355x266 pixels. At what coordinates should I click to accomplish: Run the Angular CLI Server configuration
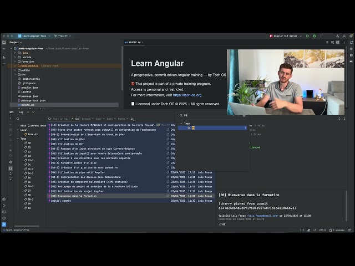tap(307, 36)
